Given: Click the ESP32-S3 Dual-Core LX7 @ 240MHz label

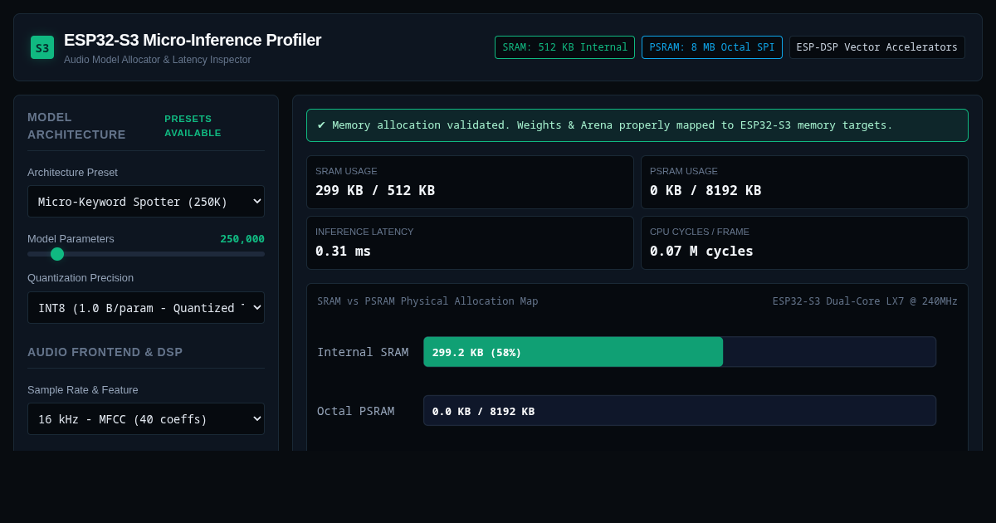Looking at the screenshot, I should pyautogui.click(x=865, y=301).
